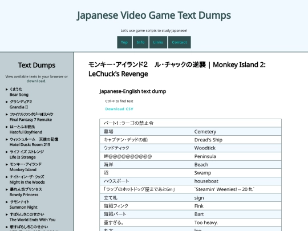This screenshot has width=308, height=231.
Task: Select Final Fantasy 7 Remake in sidebar
Action: point(31,117)
